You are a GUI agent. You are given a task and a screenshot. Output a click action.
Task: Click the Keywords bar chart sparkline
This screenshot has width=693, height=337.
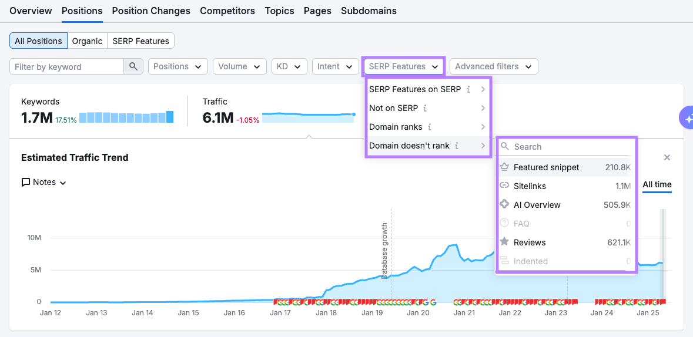pyautogui.click(x=126, y=117)
